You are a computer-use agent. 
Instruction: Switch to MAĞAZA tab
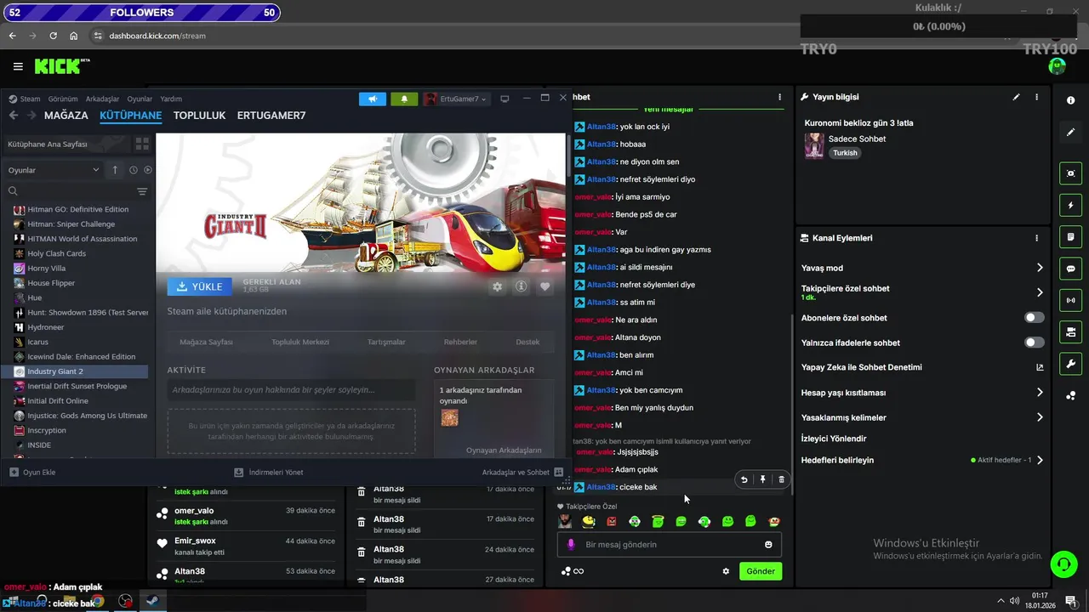(66, 116)
